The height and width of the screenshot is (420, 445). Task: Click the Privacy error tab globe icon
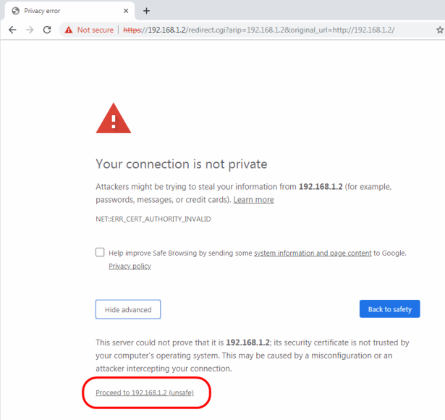[x=15, y=11]
